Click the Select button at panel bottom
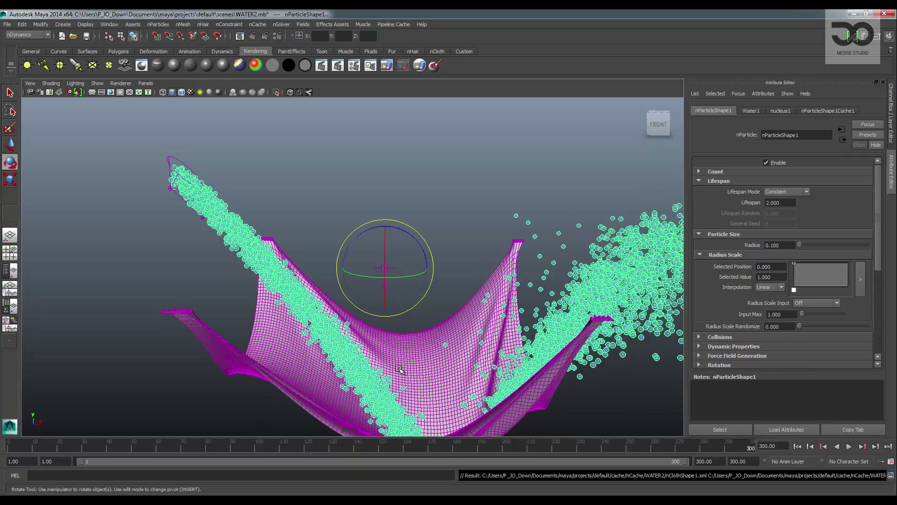Viewport: 897px width, 505px height. click(x=720, y=430)
